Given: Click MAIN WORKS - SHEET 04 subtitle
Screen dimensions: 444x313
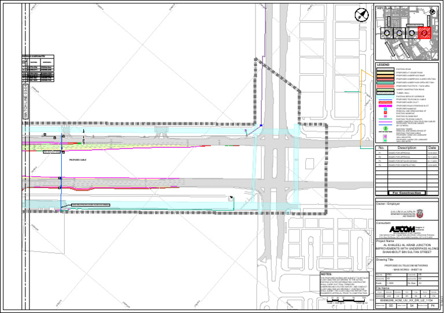Looking at the screenshot, I should [406, 270].
